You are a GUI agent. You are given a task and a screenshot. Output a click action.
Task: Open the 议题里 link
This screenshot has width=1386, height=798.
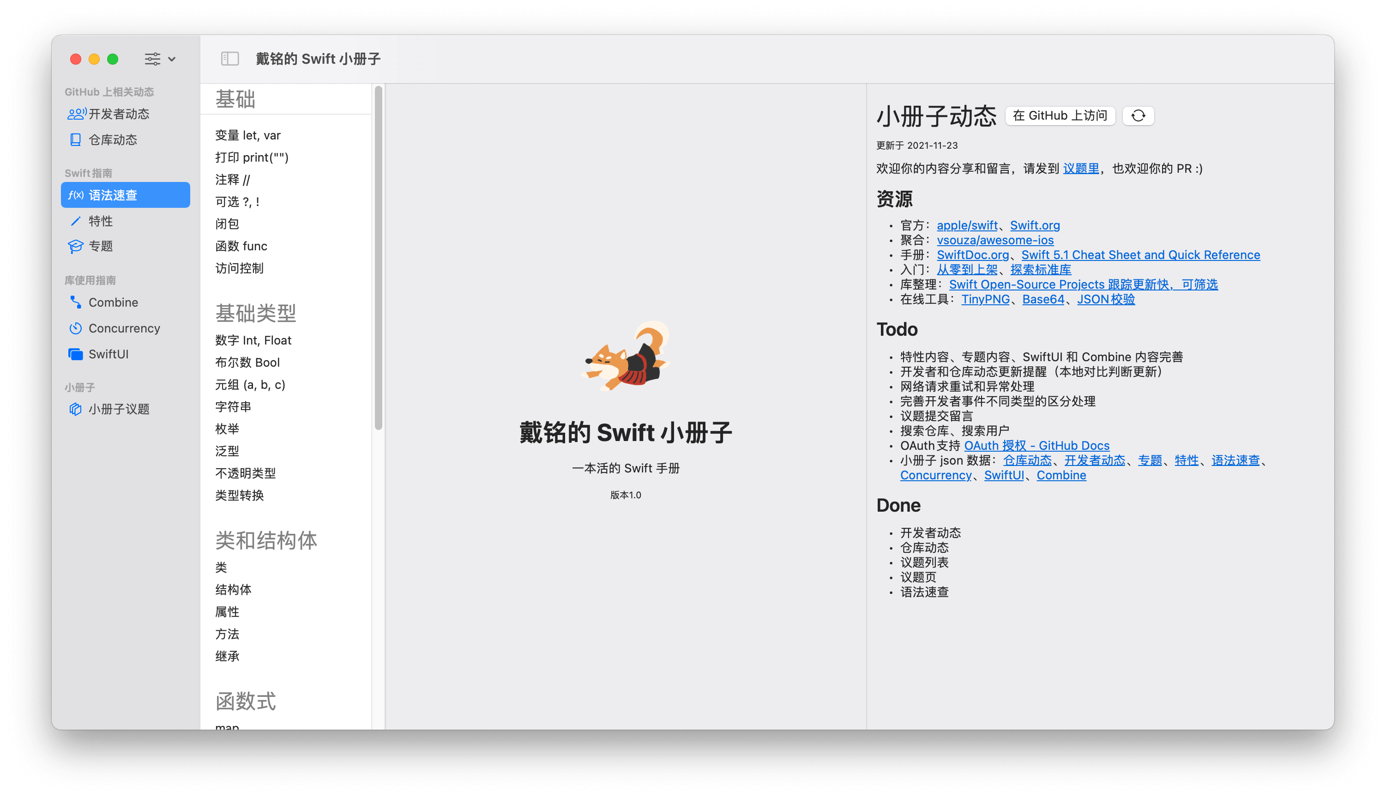[1080, 169]
